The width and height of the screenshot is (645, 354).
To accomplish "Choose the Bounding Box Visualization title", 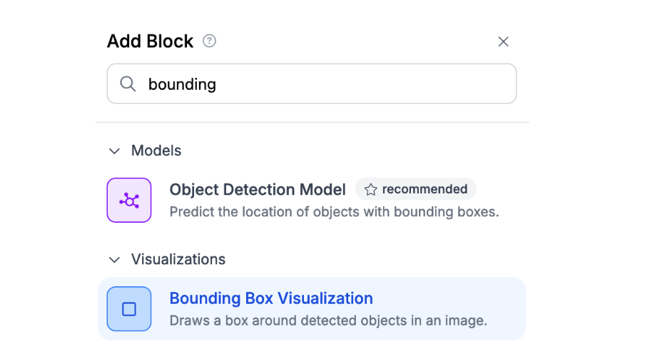I will pos(271,298).
